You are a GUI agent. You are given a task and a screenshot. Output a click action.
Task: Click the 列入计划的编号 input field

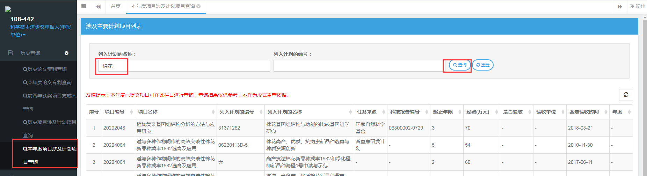(359, 66)
